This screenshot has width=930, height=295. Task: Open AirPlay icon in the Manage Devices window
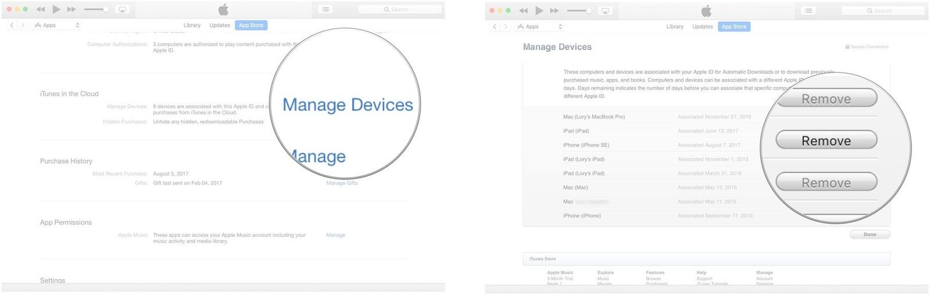coord(605,10)
